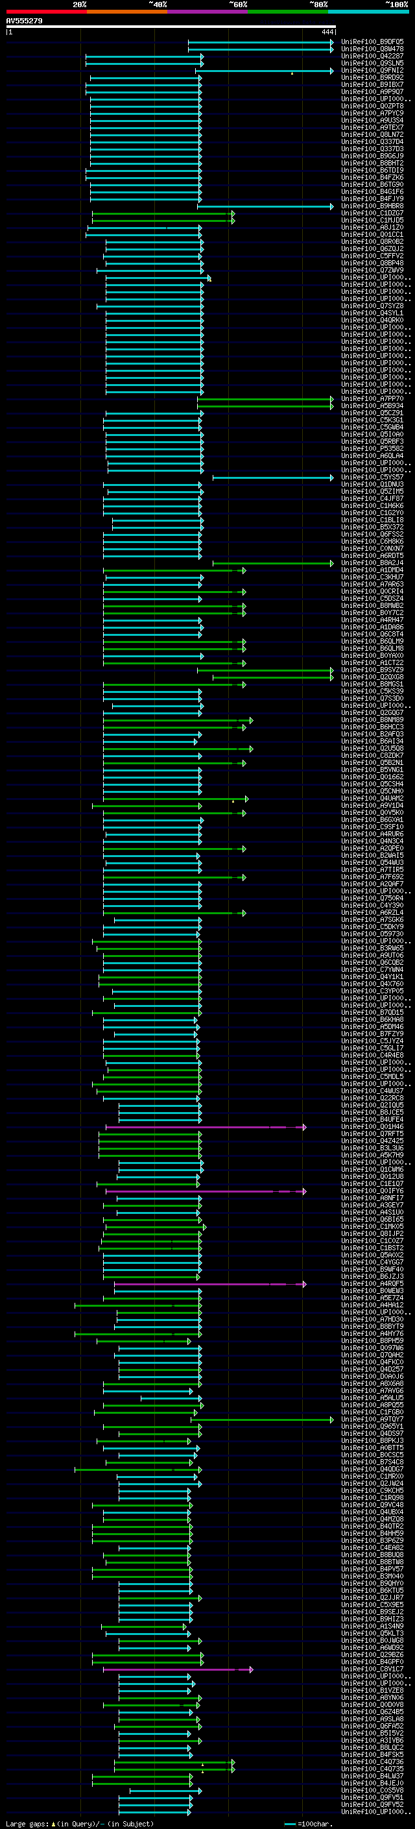Screen dimensions: 415x1829
Task: Select the UniRef100_Q2QXG8 label
Action: pyautogui.click(x=372, y=677)
